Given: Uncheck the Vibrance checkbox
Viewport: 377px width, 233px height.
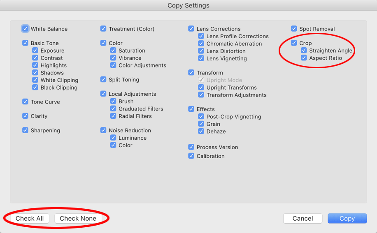Looking at the screenshot, I should pyautogui.click(x=113, y=58).
